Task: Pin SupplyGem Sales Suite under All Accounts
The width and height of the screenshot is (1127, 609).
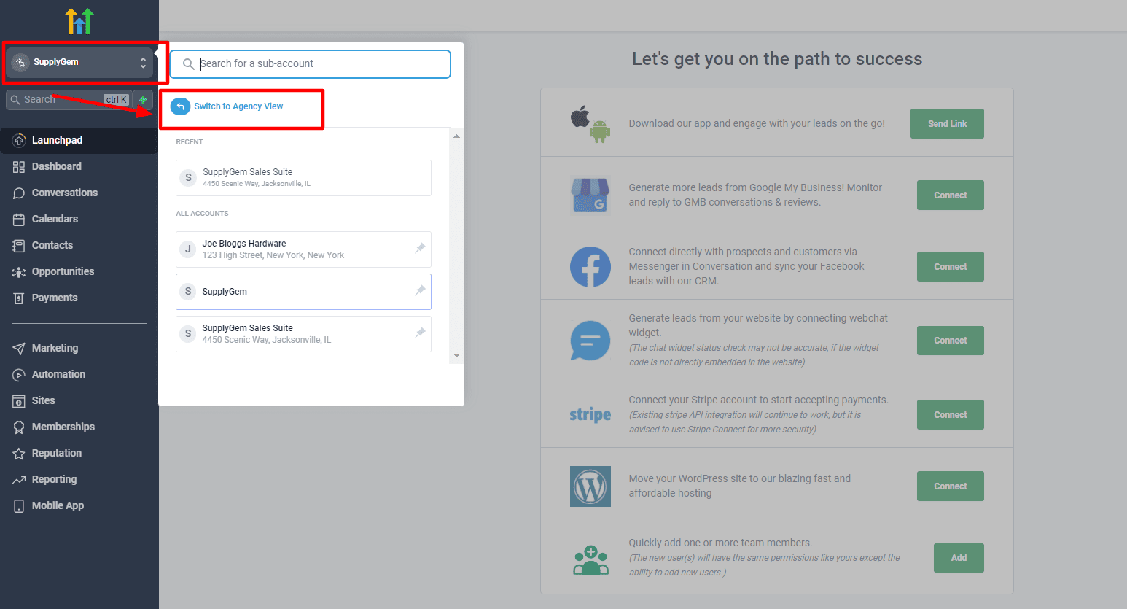Action: point(421,333)
